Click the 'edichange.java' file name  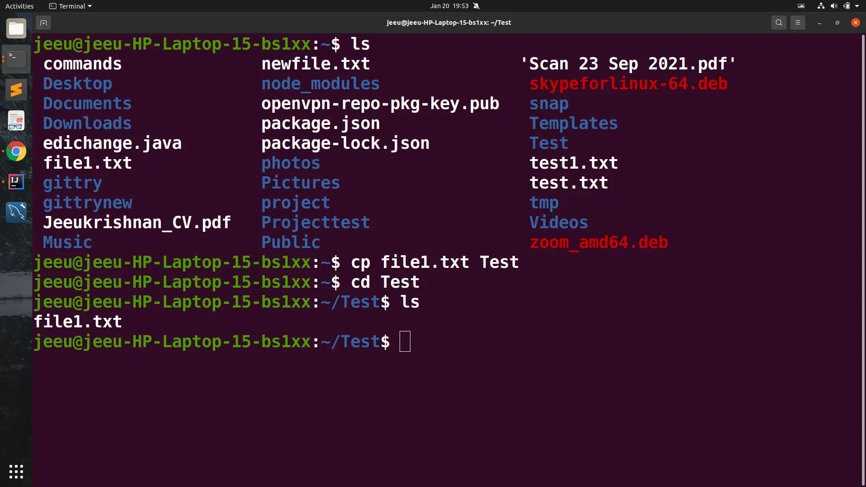pos(112,143)
